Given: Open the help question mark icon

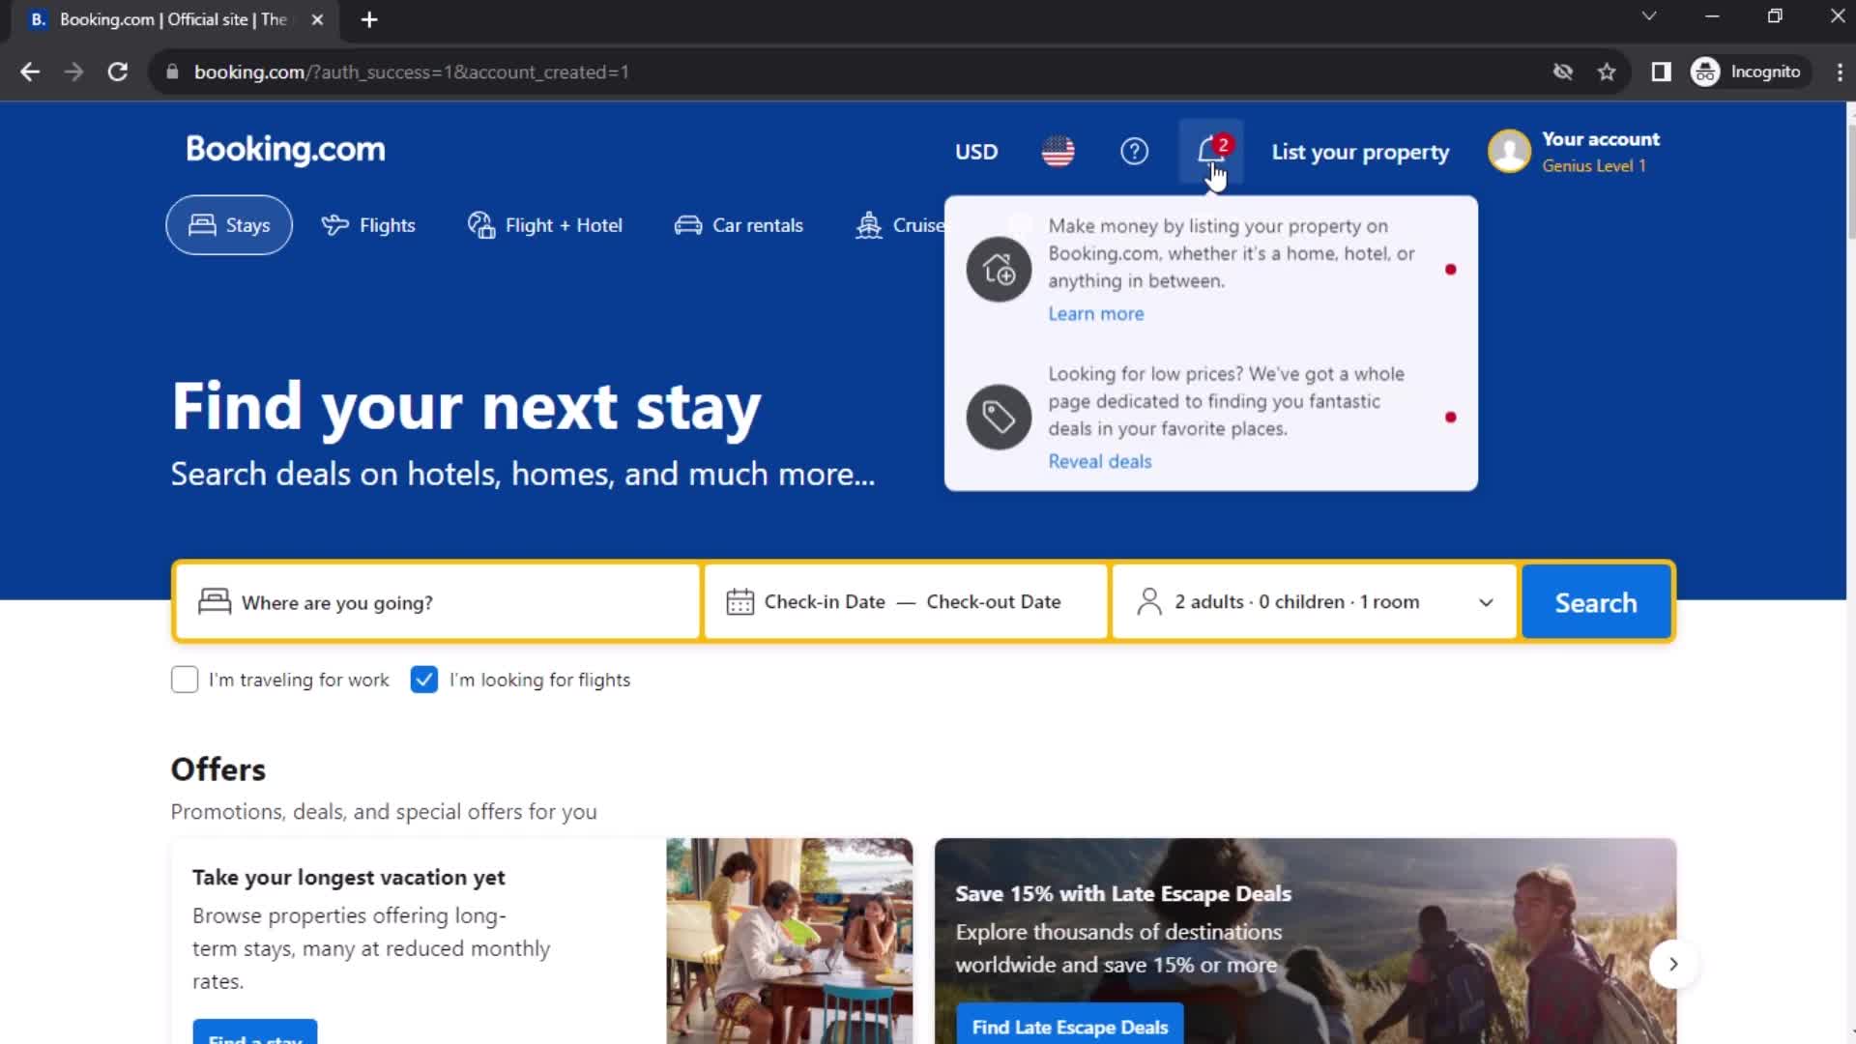Looking at the screenshot, I should pos(1134,152).
